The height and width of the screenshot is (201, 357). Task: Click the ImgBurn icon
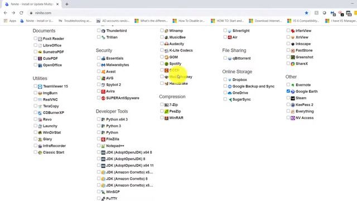coord(40,93)
